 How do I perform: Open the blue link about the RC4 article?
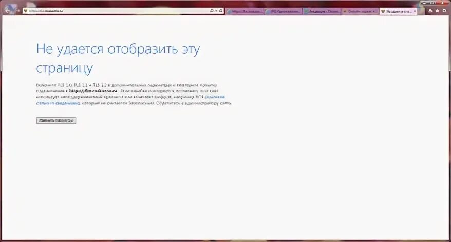coord(130,100)
